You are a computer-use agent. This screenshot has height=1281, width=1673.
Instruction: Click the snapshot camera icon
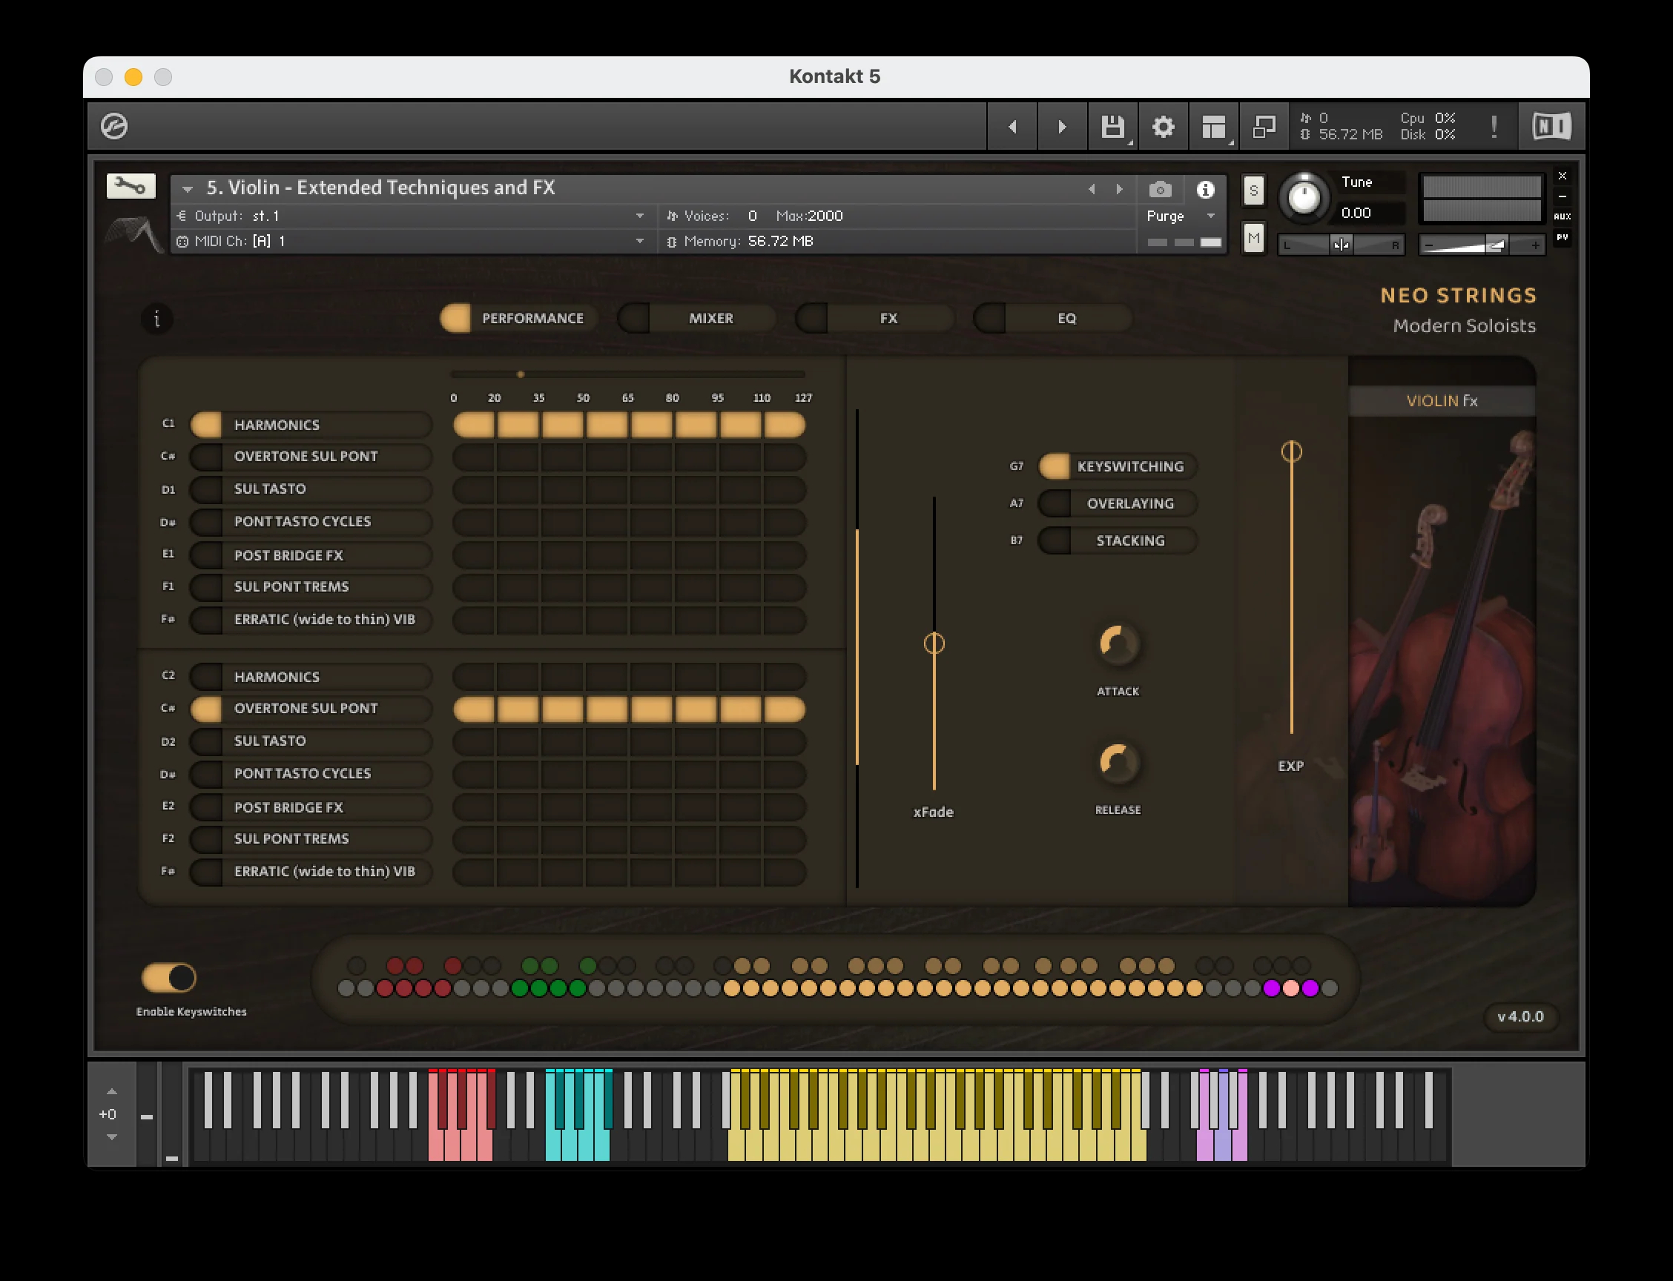(1161, 189)
